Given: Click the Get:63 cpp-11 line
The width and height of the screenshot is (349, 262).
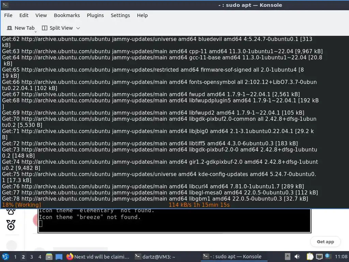Looking at the screenshot, I should click(x=162, y=51).
